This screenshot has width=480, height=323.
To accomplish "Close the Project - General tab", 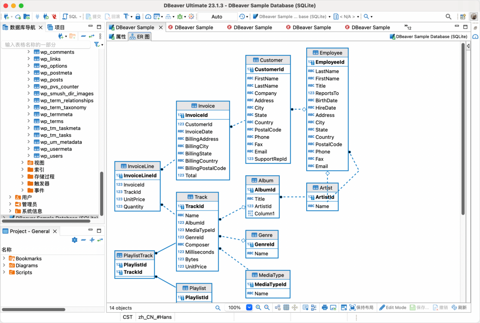I will 55,231.
